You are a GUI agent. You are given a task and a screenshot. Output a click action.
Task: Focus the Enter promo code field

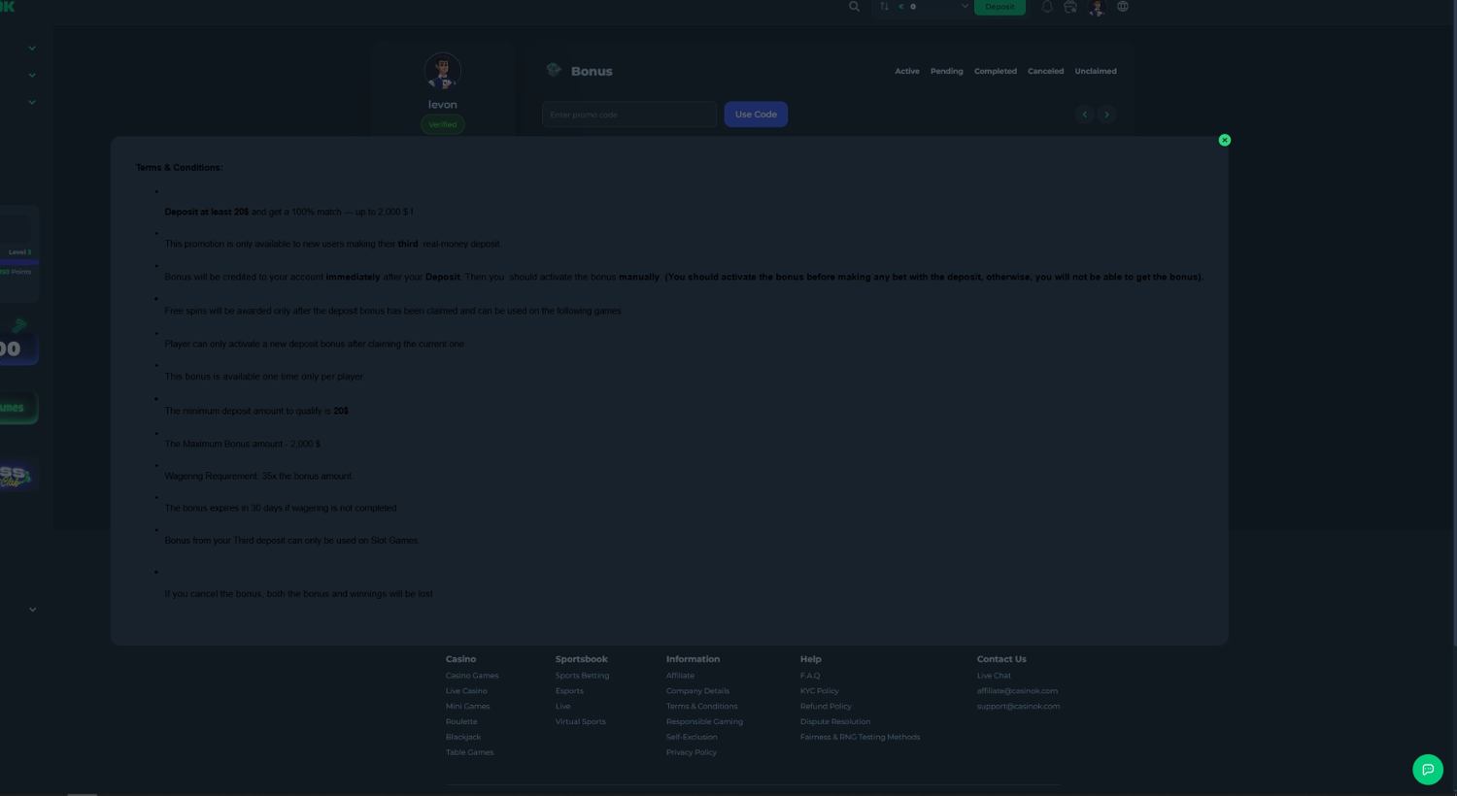point(628,115)
